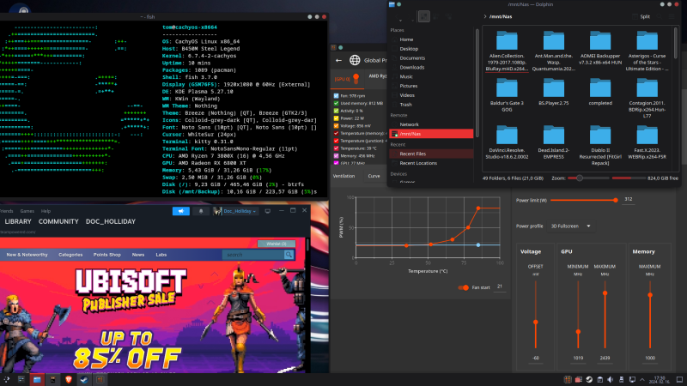This screenshot has height=386, width=687.
Task: Open the ADMEI Backupper folder
Action: click(599, 49)
